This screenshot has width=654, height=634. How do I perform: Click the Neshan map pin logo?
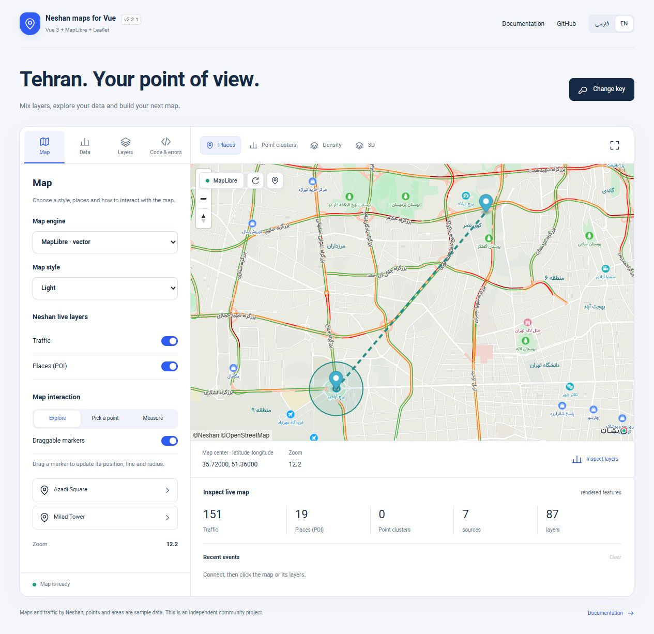(x=30, y=24)
